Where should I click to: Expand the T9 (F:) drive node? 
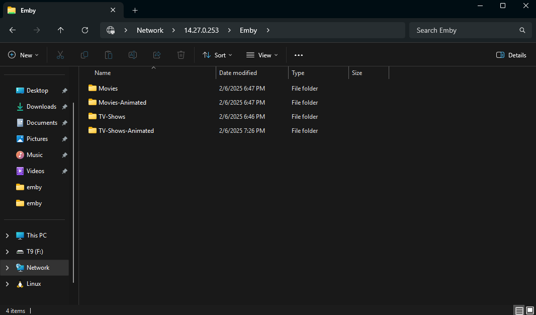(7, 252)
